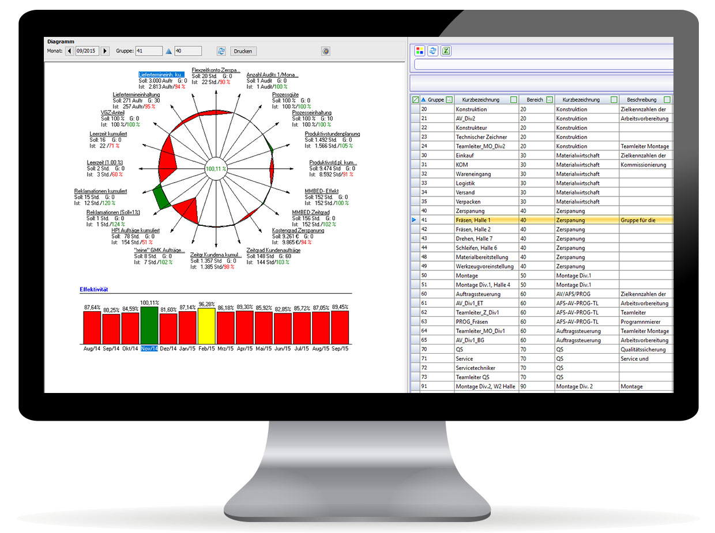
Task: Sort the table by the Bereich column
Action: [535, 100]
